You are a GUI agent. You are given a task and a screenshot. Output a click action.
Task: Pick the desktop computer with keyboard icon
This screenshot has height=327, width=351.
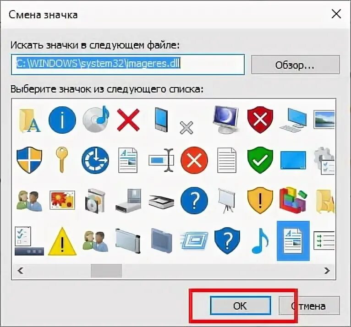coord(293,120)
